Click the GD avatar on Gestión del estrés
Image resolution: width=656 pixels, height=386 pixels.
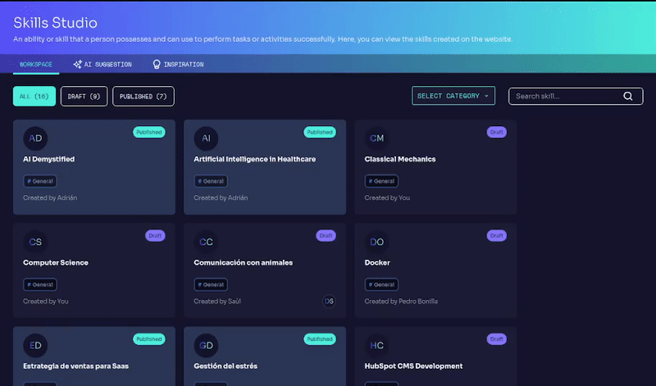(206, 345)
